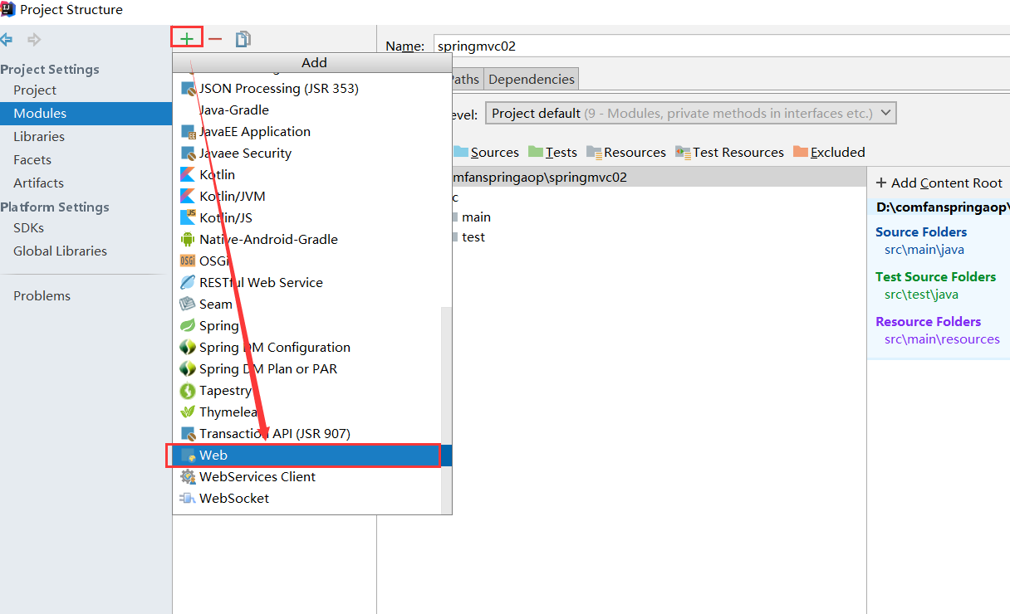The height and width of the screenshot is (614, 1010).
Task: Select the springmvc02 content root row
Action: click(659, 177)
